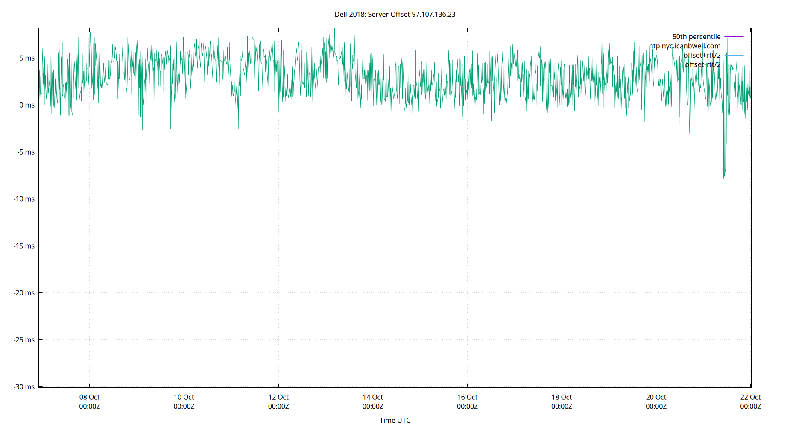Click the '-10 ms' y-axis label

click(x=24, y=199)
